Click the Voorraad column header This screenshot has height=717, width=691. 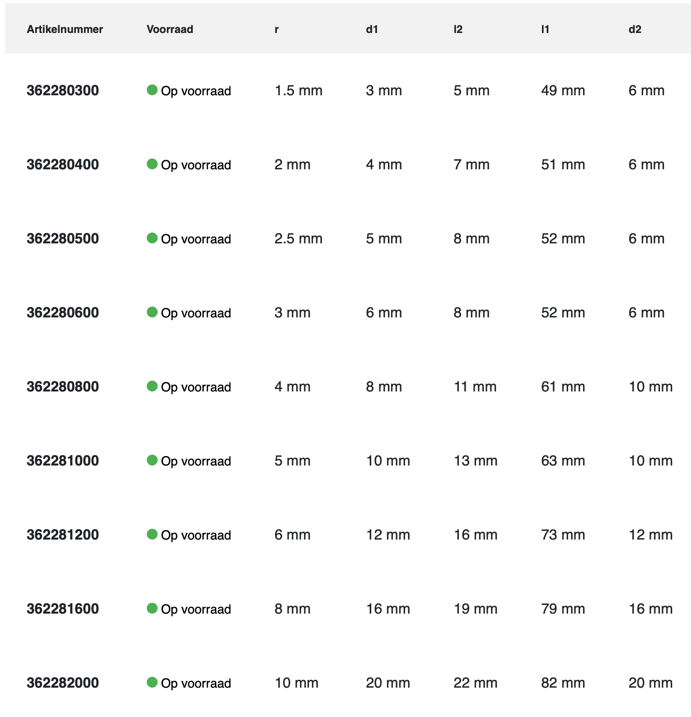pos(170,29)
